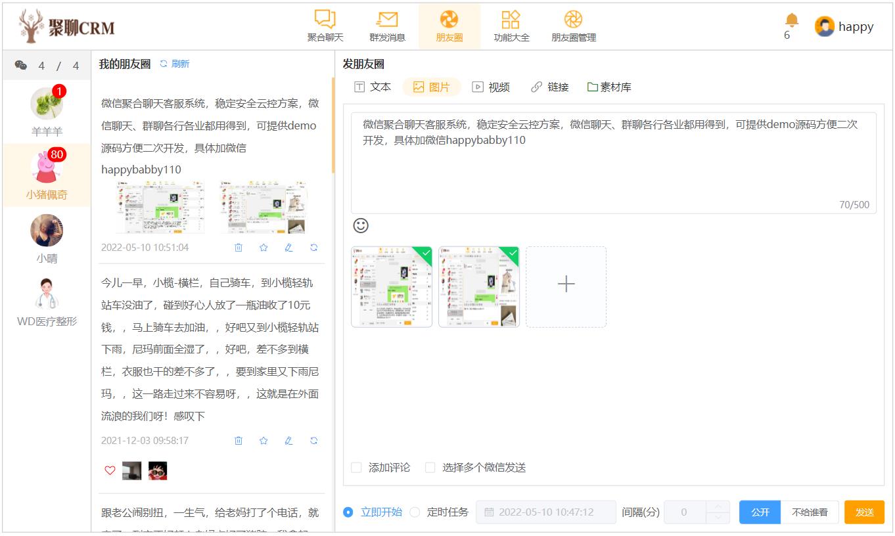Add another image with the plus tile

pos(566,286)
